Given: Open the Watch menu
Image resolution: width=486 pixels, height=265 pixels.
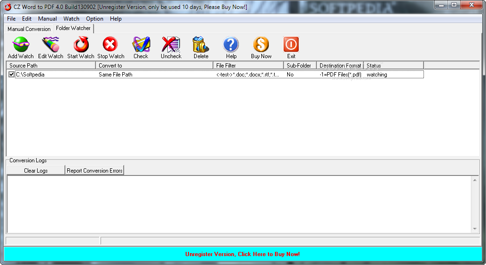Looking at the screenshot, I should [x=71, y=19].
